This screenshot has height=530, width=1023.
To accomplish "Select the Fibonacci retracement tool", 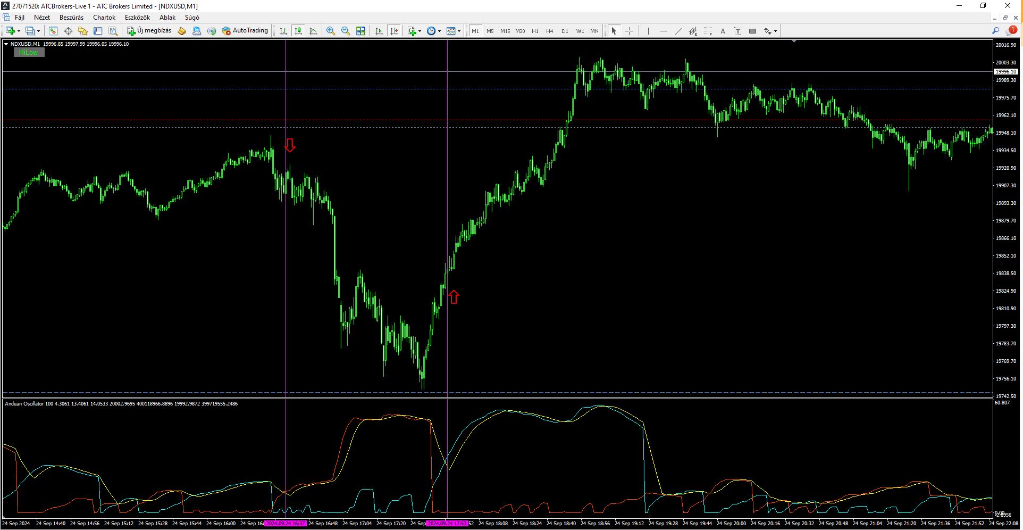I will (708, 31).
